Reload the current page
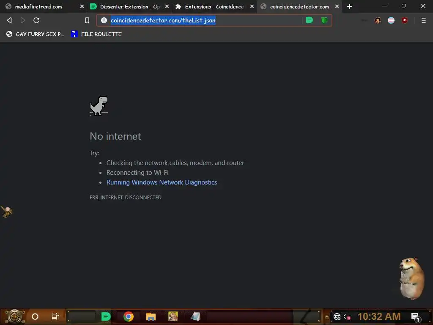Viewport: 433px width, 325px height. coord(36,20)
